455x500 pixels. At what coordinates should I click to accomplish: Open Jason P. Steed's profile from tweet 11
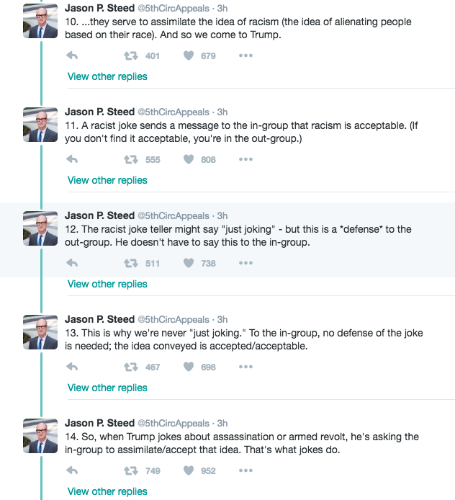pyautogui.click(x=99, y=112)
